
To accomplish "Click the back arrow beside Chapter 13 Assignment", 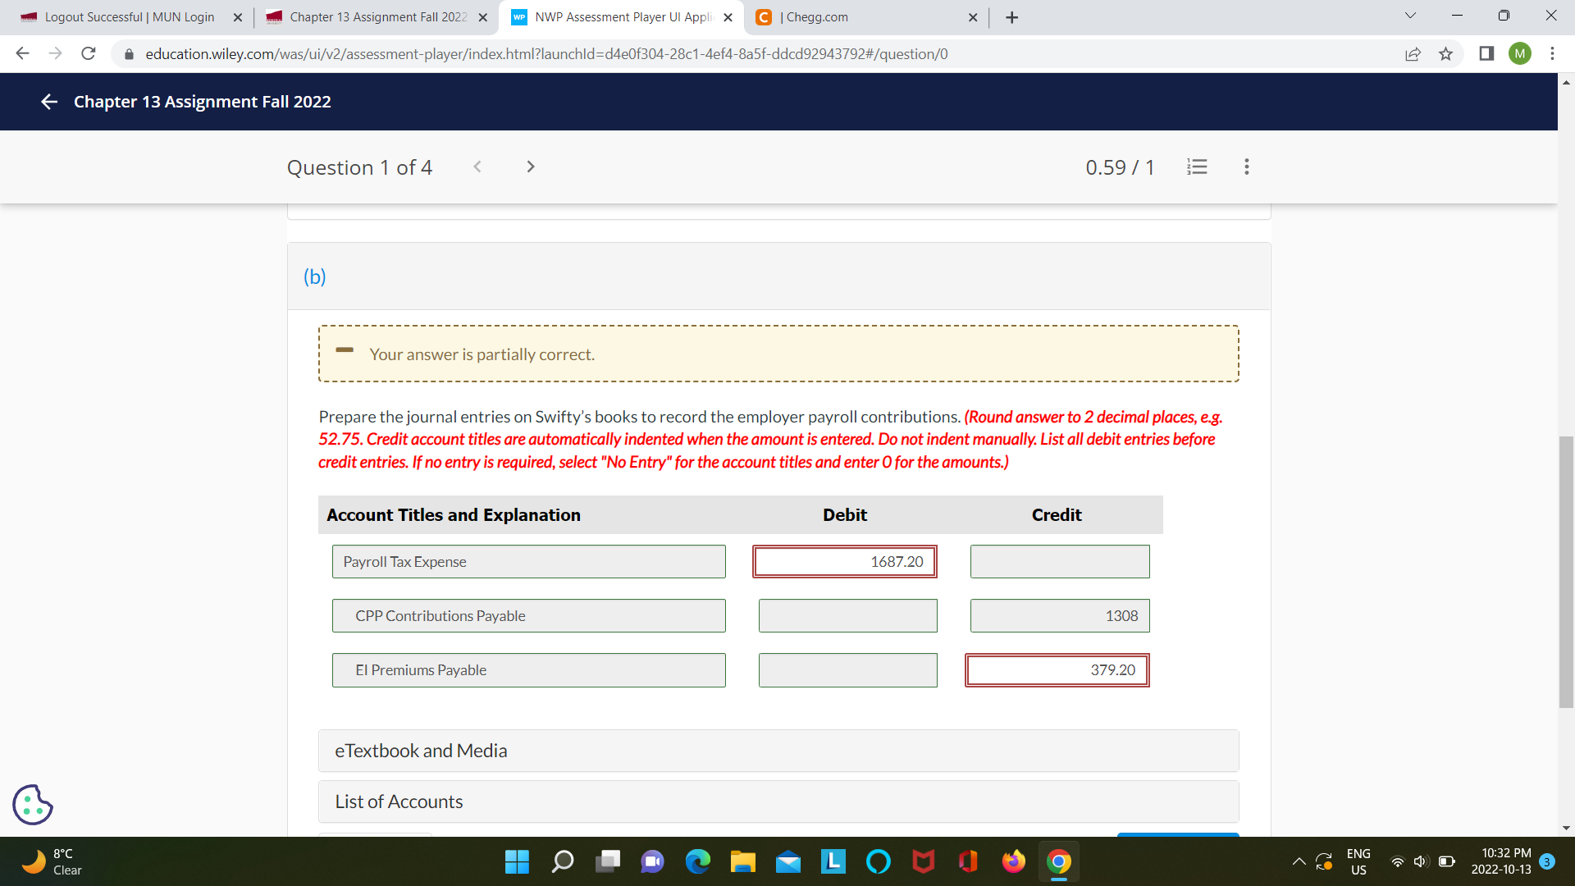I will coord(48,102).
